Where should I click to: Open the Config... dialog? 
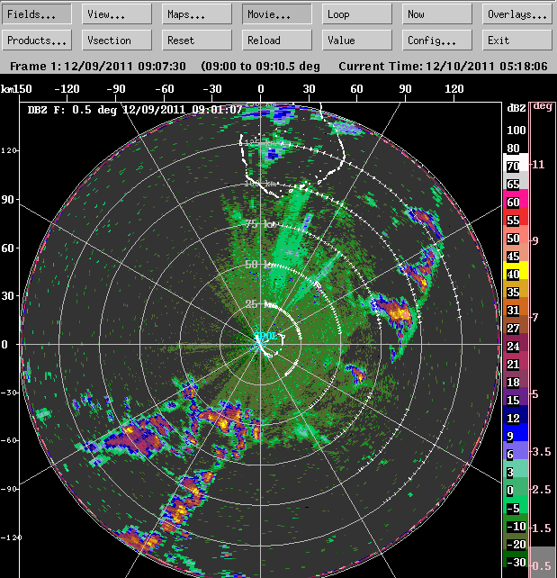(x=437, y=40)
